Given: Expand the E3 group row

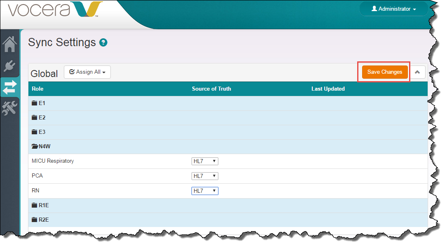Looking at the screenshot, I should coord(42,132).
